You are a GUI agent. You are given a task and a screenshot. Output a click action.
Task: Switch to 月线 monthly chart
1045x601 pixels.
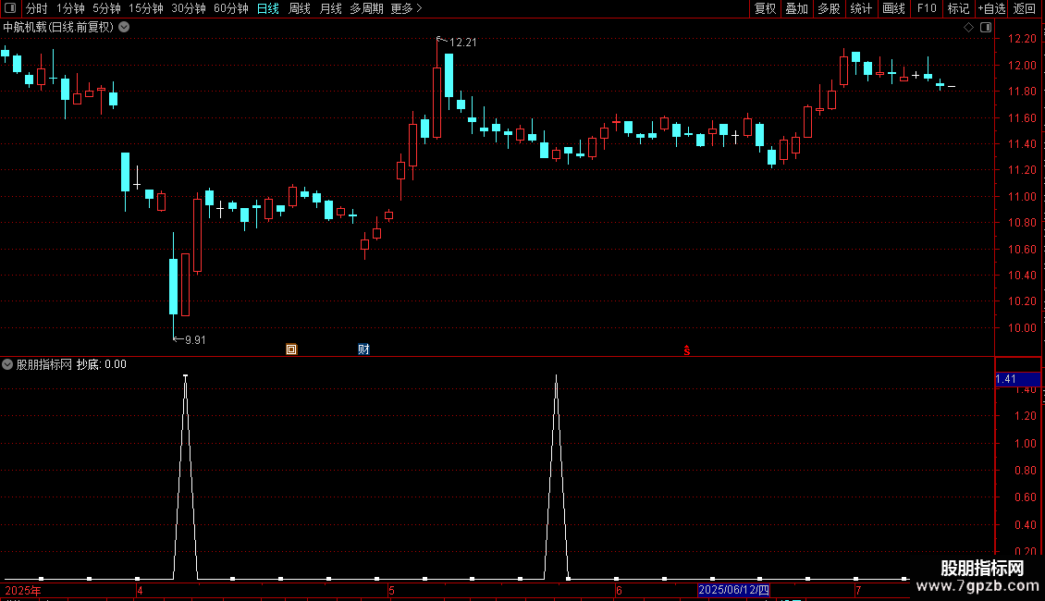coord(330,8)
